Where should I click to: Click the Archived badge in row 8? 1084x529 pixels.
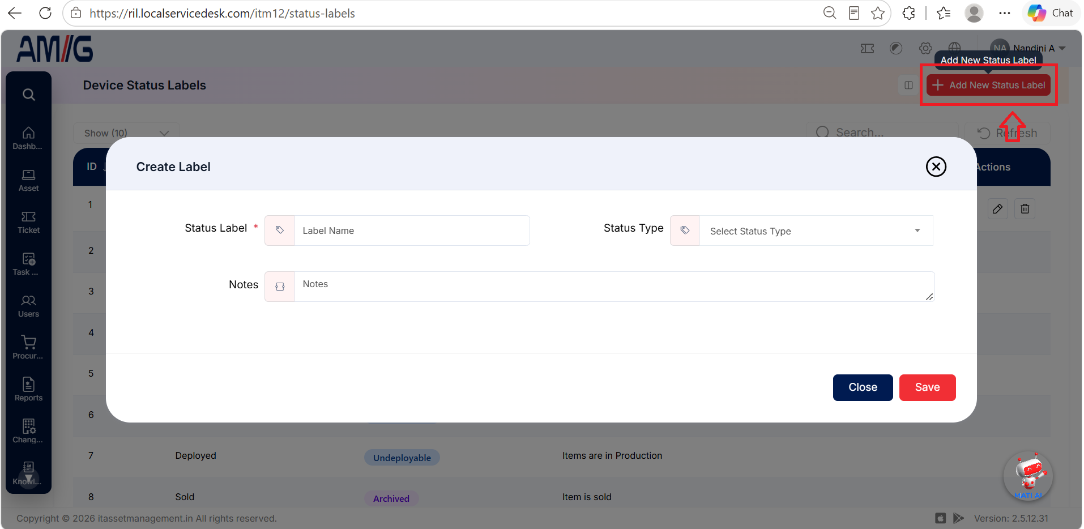[391, 498]
